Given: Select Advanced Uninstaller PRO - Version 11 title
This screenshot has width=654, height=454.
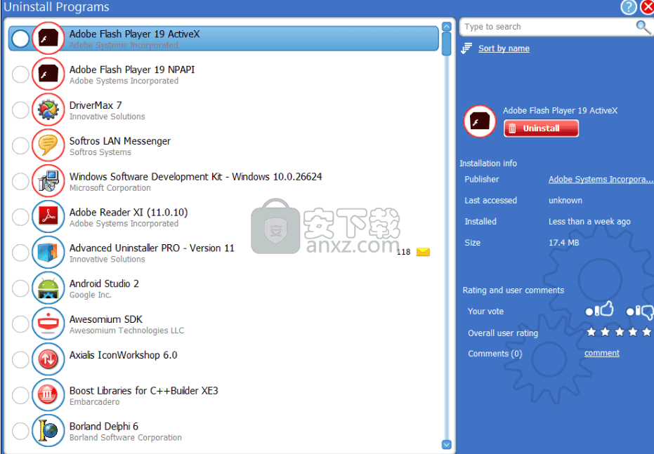Looking at the screenshot, I should click(152, 248).
